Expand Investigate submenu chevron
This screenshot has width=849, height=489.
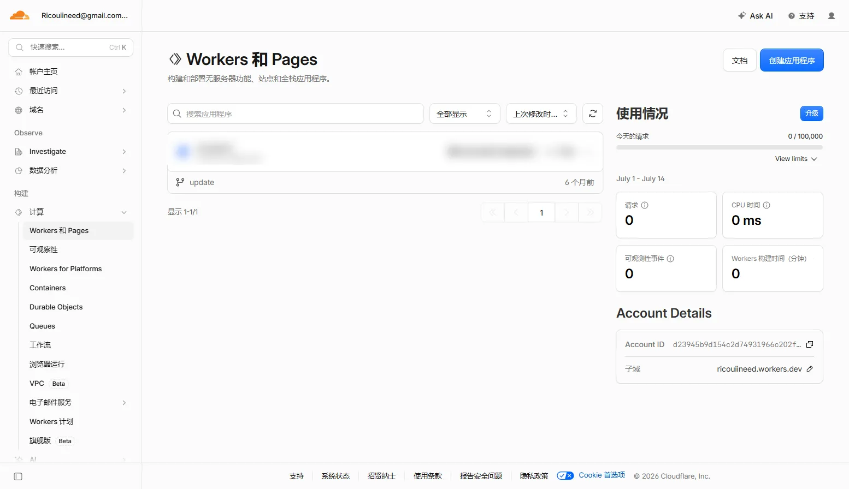(124, 152)
